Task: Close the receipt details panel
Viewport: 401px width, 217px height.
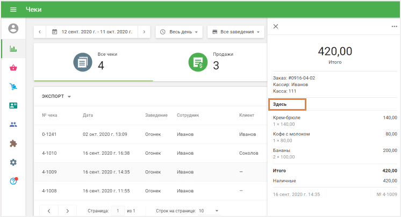Action: pos(276,26)
